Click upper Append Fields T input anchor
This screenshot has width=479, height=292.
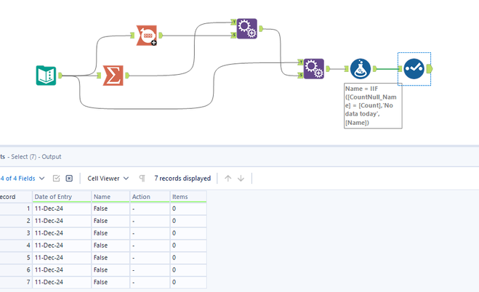tap(234, 22)
